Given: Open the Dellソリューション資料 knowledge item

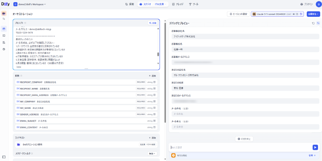Looking at the screenshot, I should (x=86, y=144).
